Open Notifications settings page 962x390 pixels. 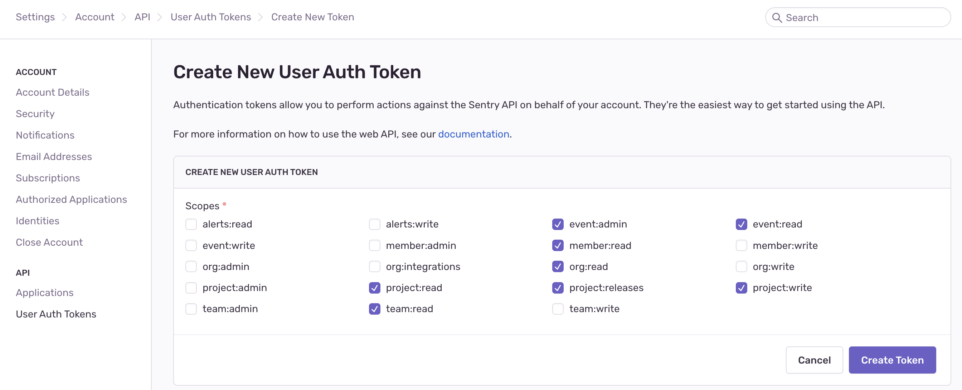pyautogui.click(x=45, y=135)
